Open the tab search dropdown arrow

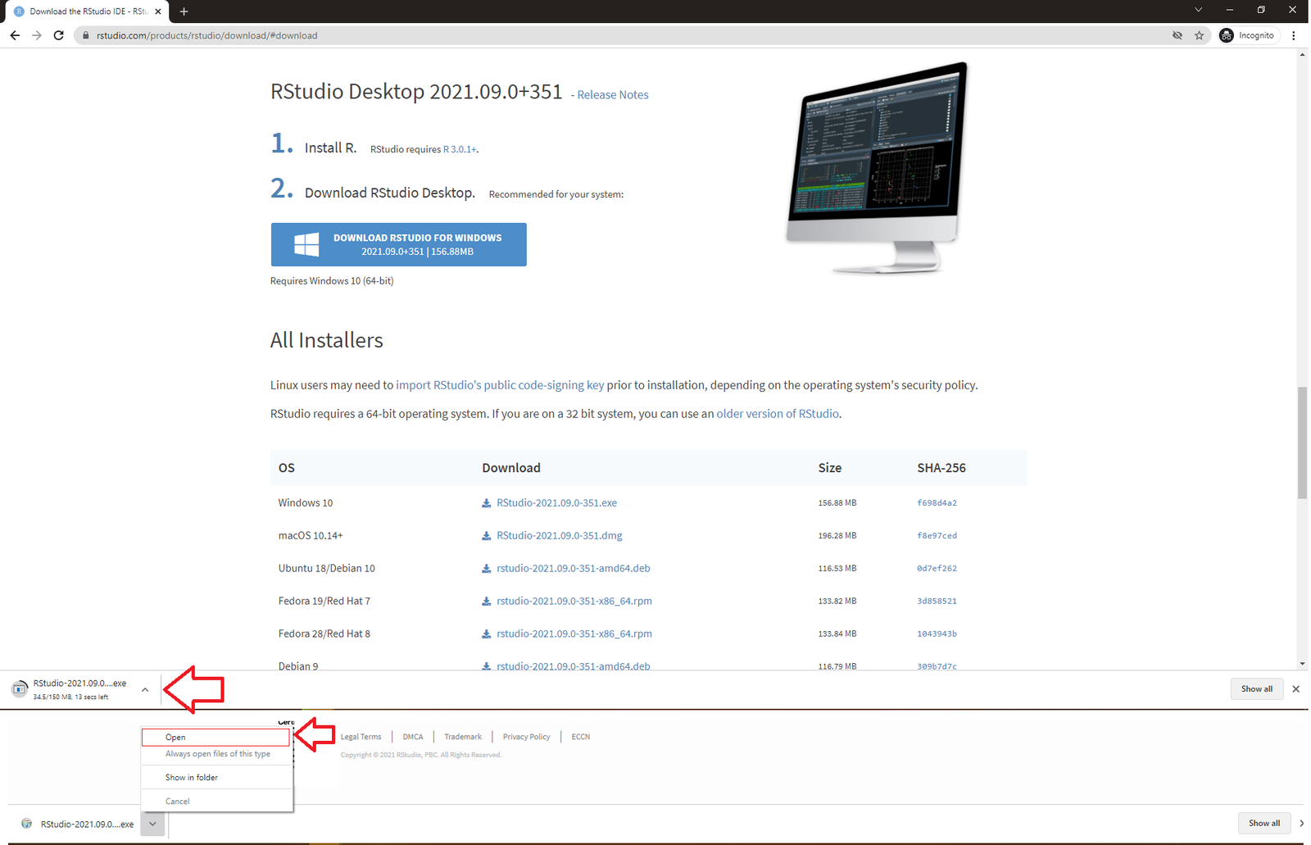(1198, 11)
